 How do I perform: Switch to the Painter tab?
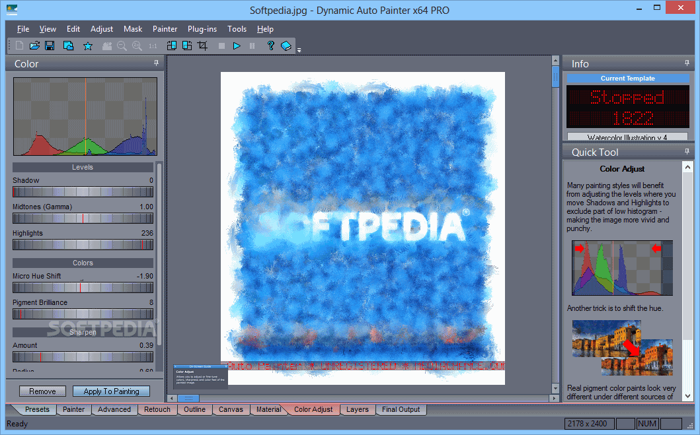pyautogui.click(x=73, y=409)
